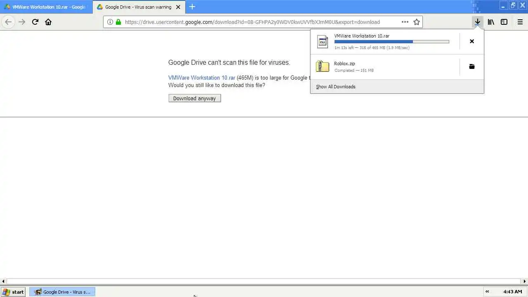Click the VMWare Workstation 10.rar download name

point(362,36)
